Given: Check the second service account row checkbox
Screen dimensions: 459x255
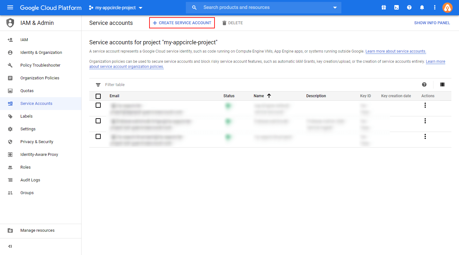Looking at the screenshot, I should click(x=98, y=121).
